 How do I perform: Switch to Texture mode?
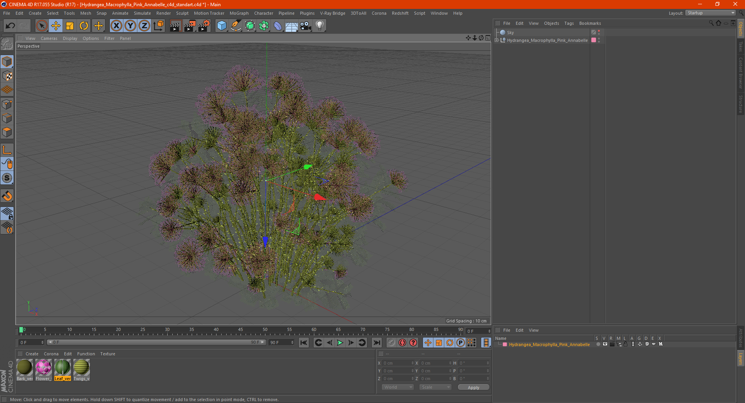click(x=7, y=76)
